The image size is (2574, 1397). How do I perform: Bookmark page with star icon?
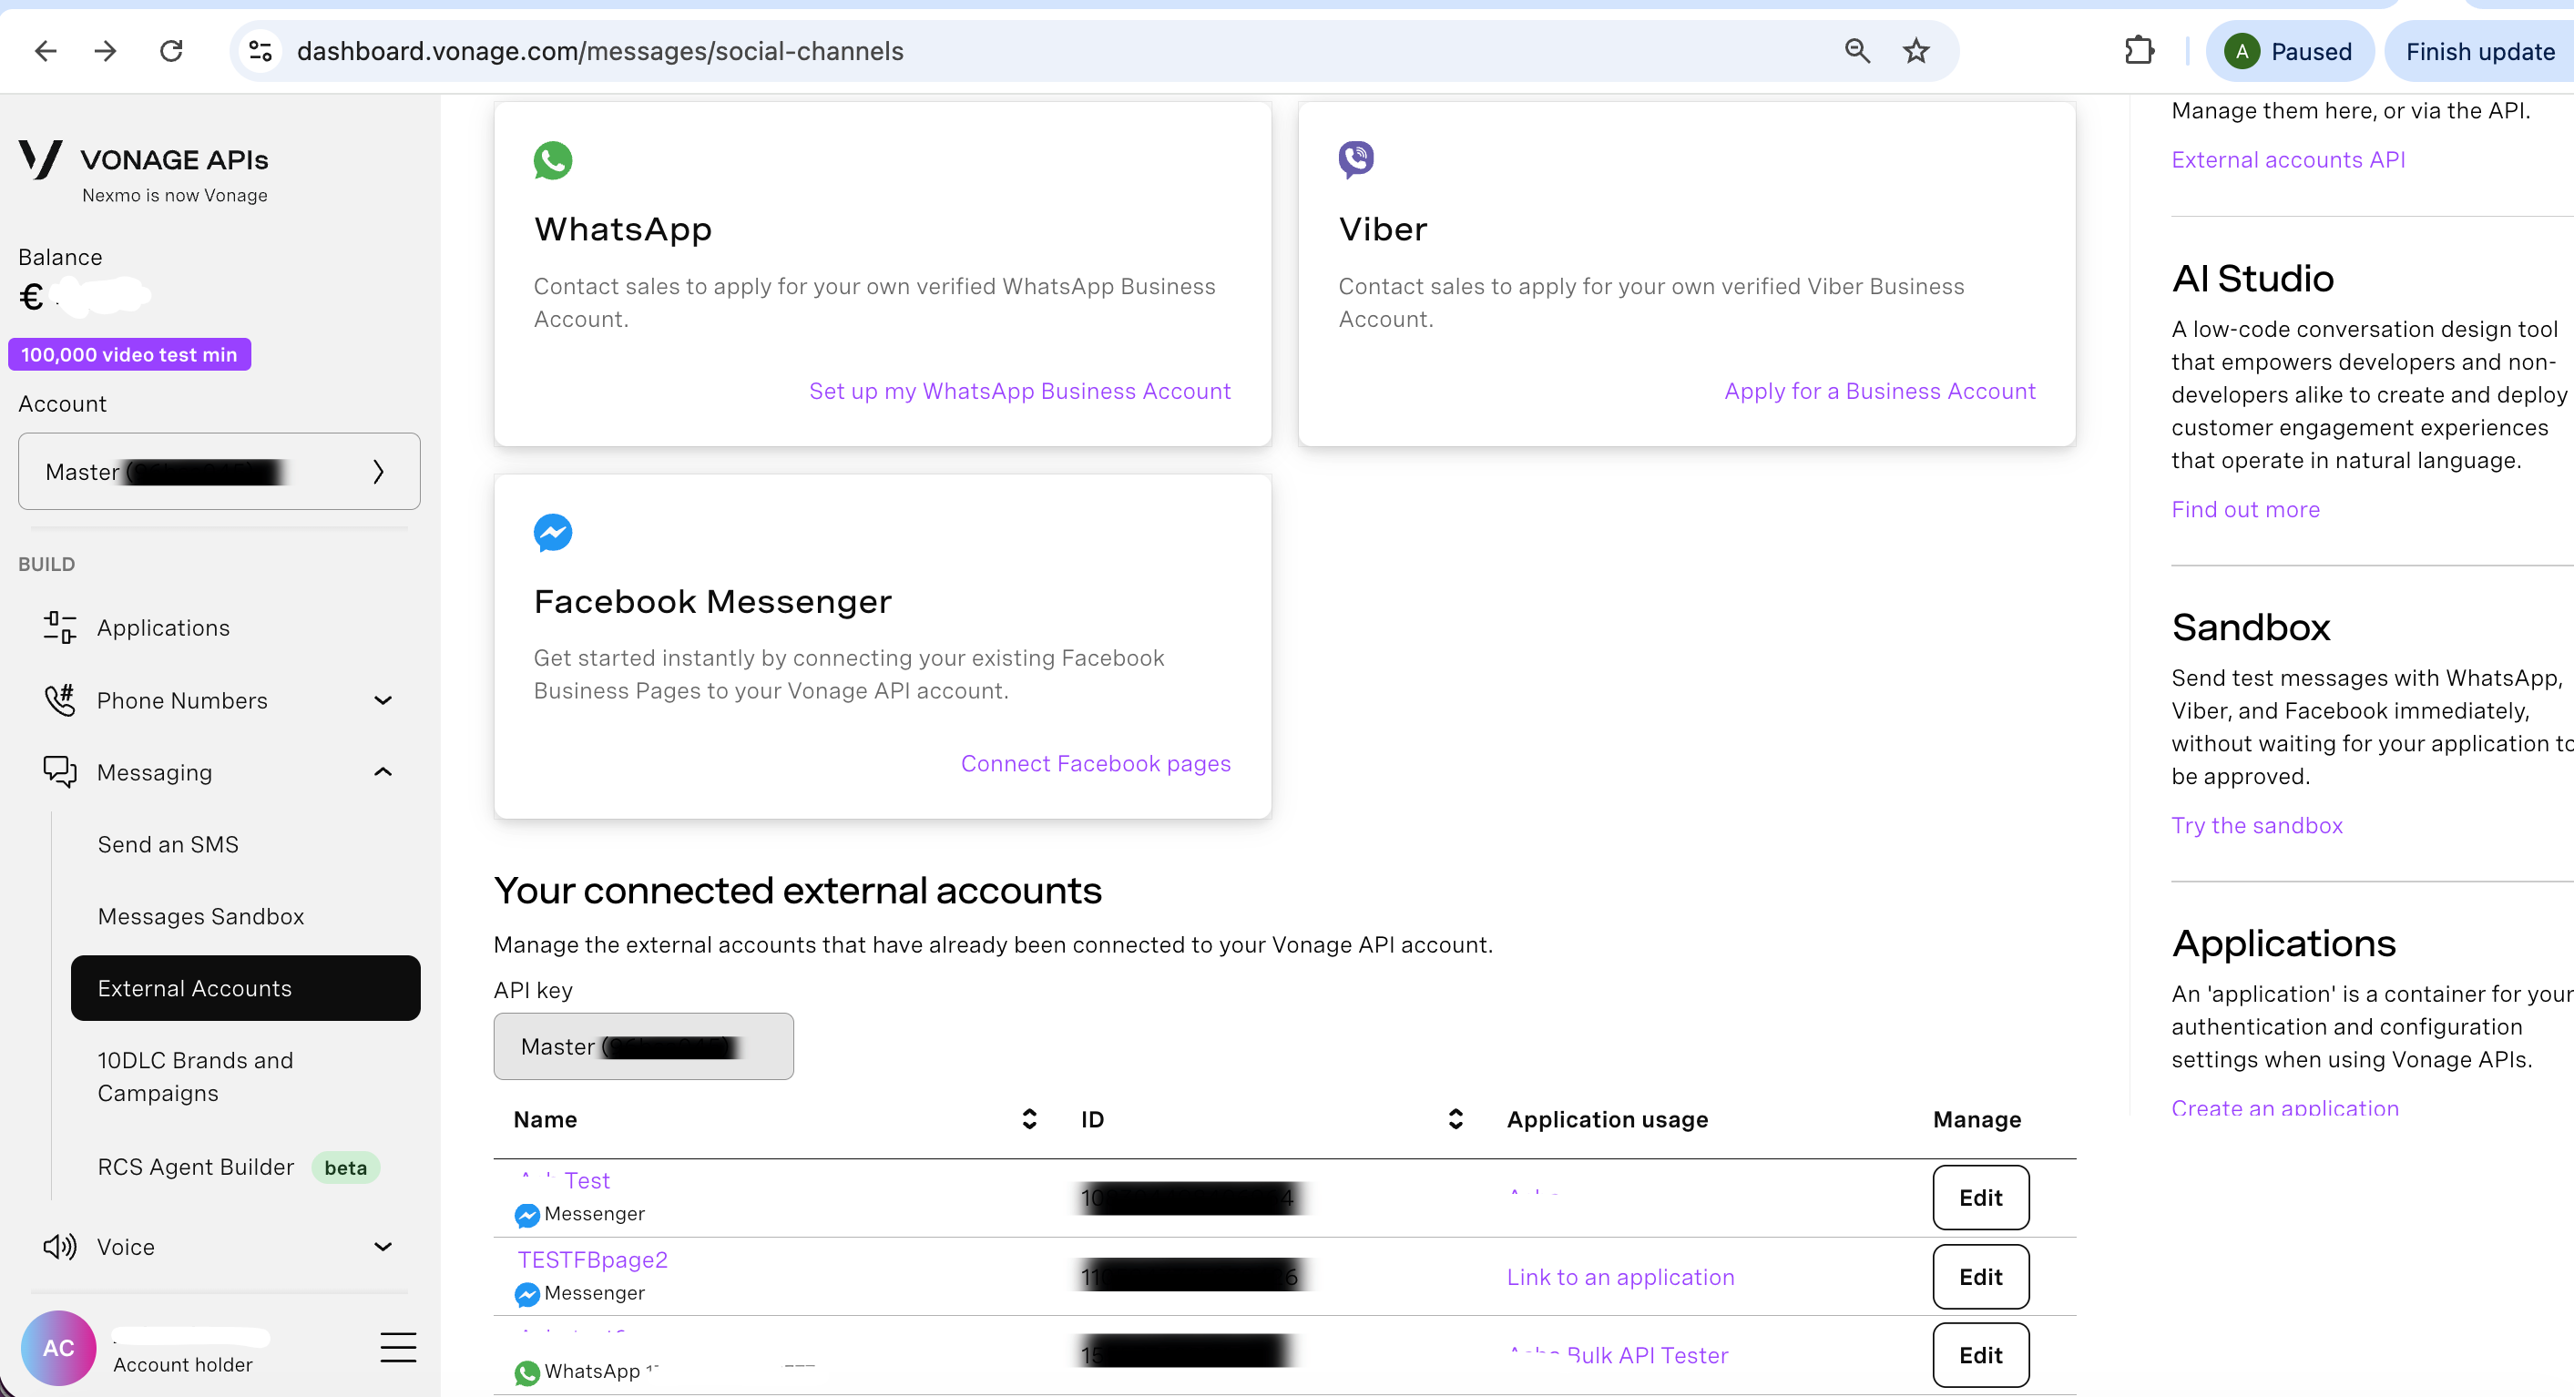click(1915, 51)
